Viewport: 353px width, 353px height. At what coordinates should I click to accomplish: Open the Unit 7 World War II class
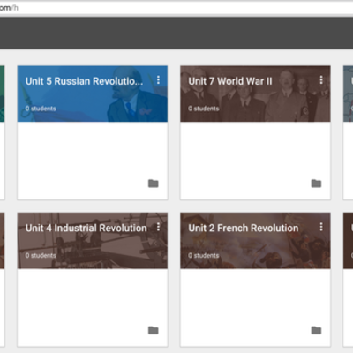tap(230, 81)
